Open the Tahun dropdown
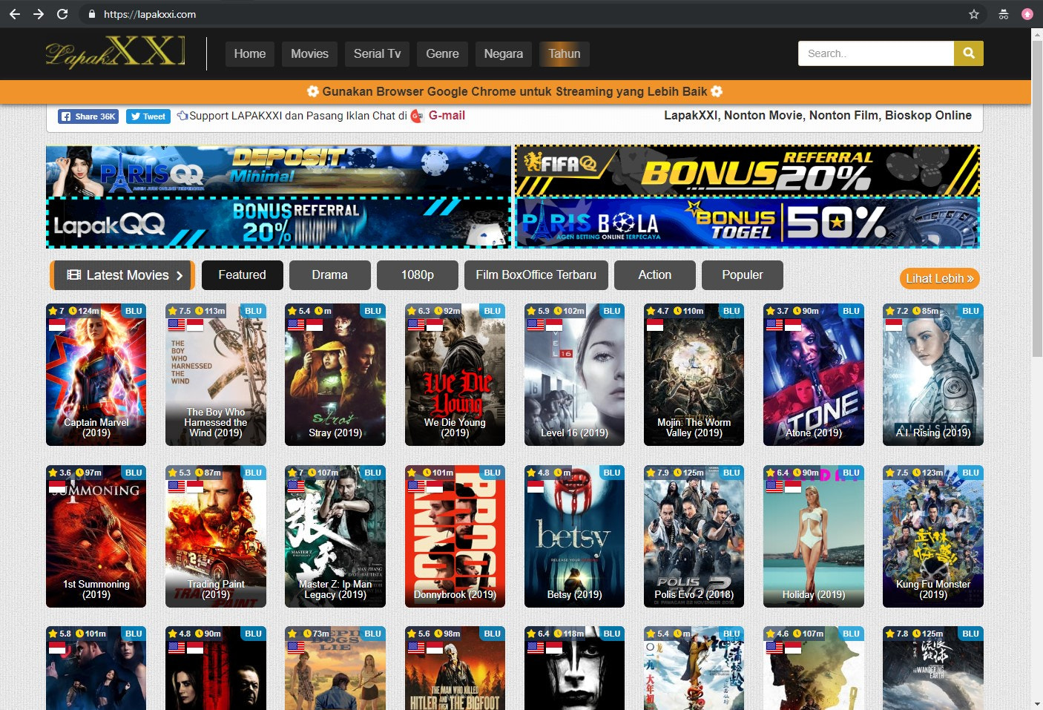This screenshot has width=1043, height=710. click(564, 53)
